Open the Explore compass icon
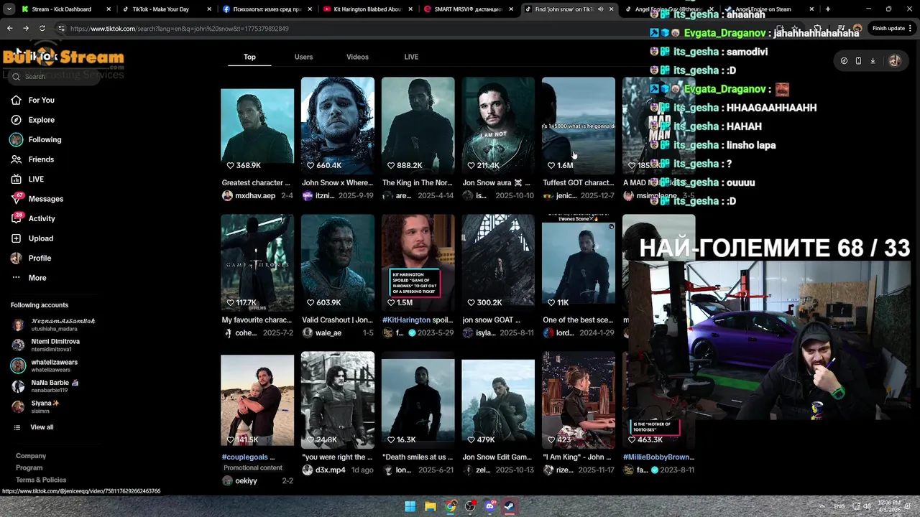The image size is (920, 517). coord(16,120)
